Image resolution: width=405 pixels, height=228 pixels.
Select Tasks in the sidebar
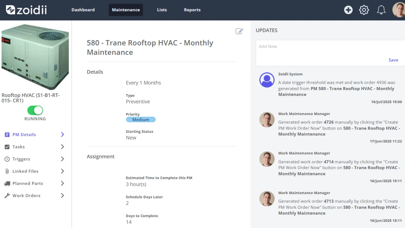[x=19, y=147]
